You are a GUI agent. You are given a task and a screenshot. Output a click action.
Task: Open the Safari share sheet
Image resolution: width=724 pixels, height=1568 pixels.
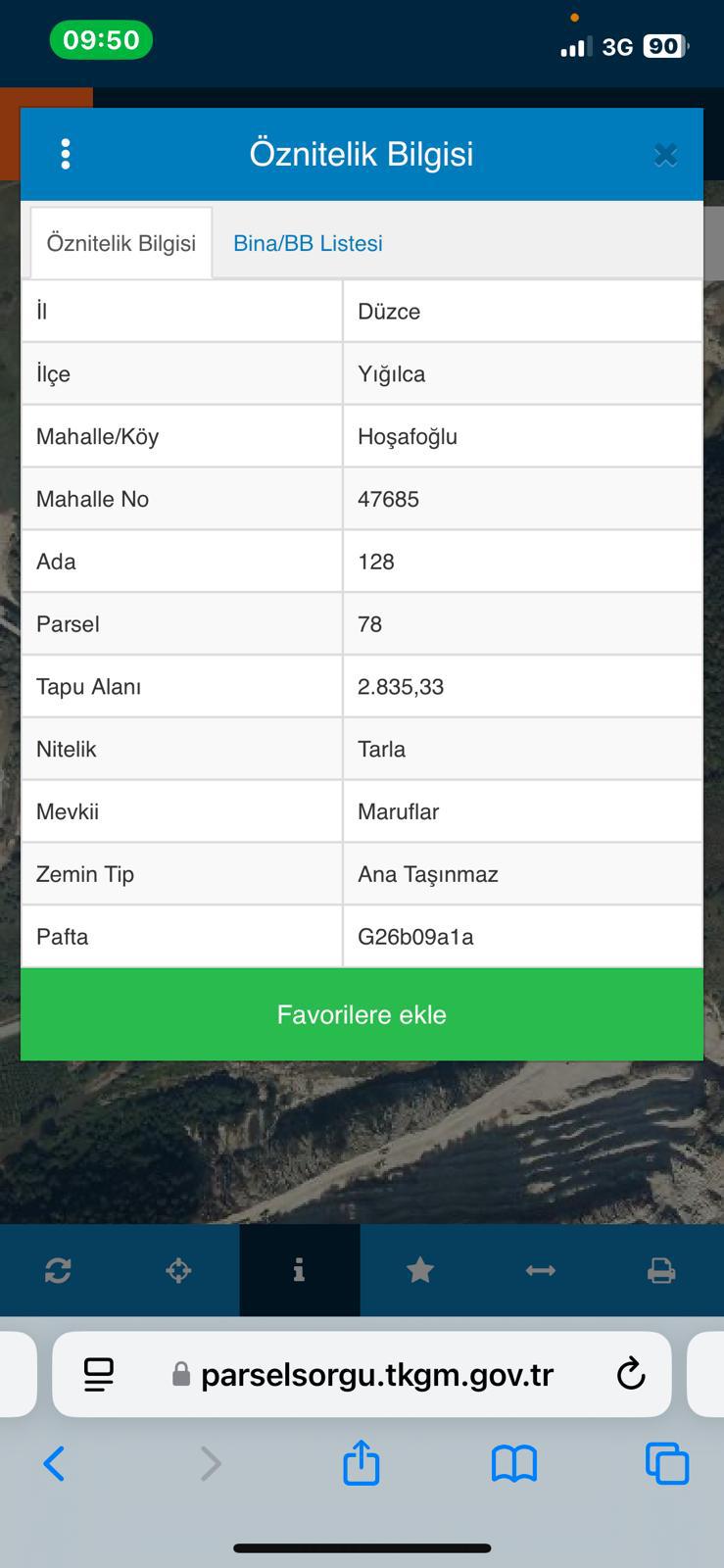click(361, 1463)
